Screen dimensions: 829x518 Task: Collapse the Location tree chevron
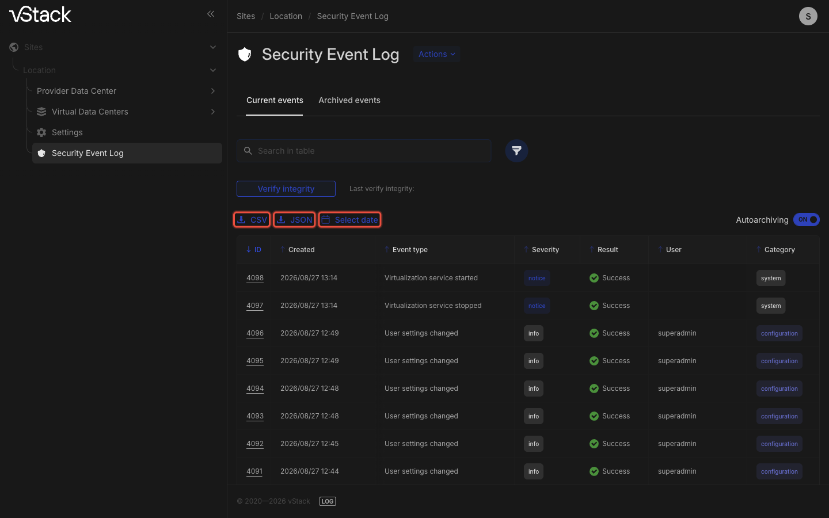[213, 70]
